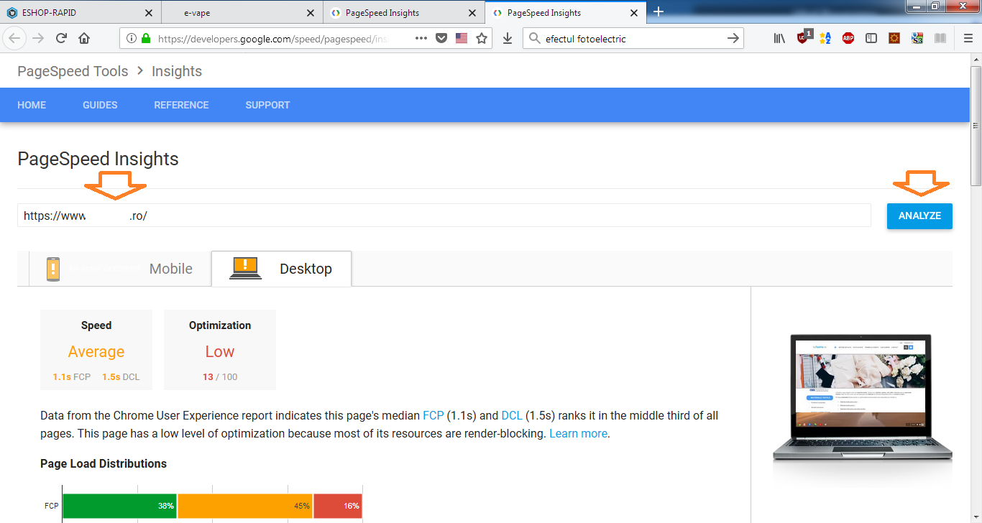Image resolution: width=982 pixels, height=523 pixels.
Task: Open a new browser tab
Action: tap(658, 11)
